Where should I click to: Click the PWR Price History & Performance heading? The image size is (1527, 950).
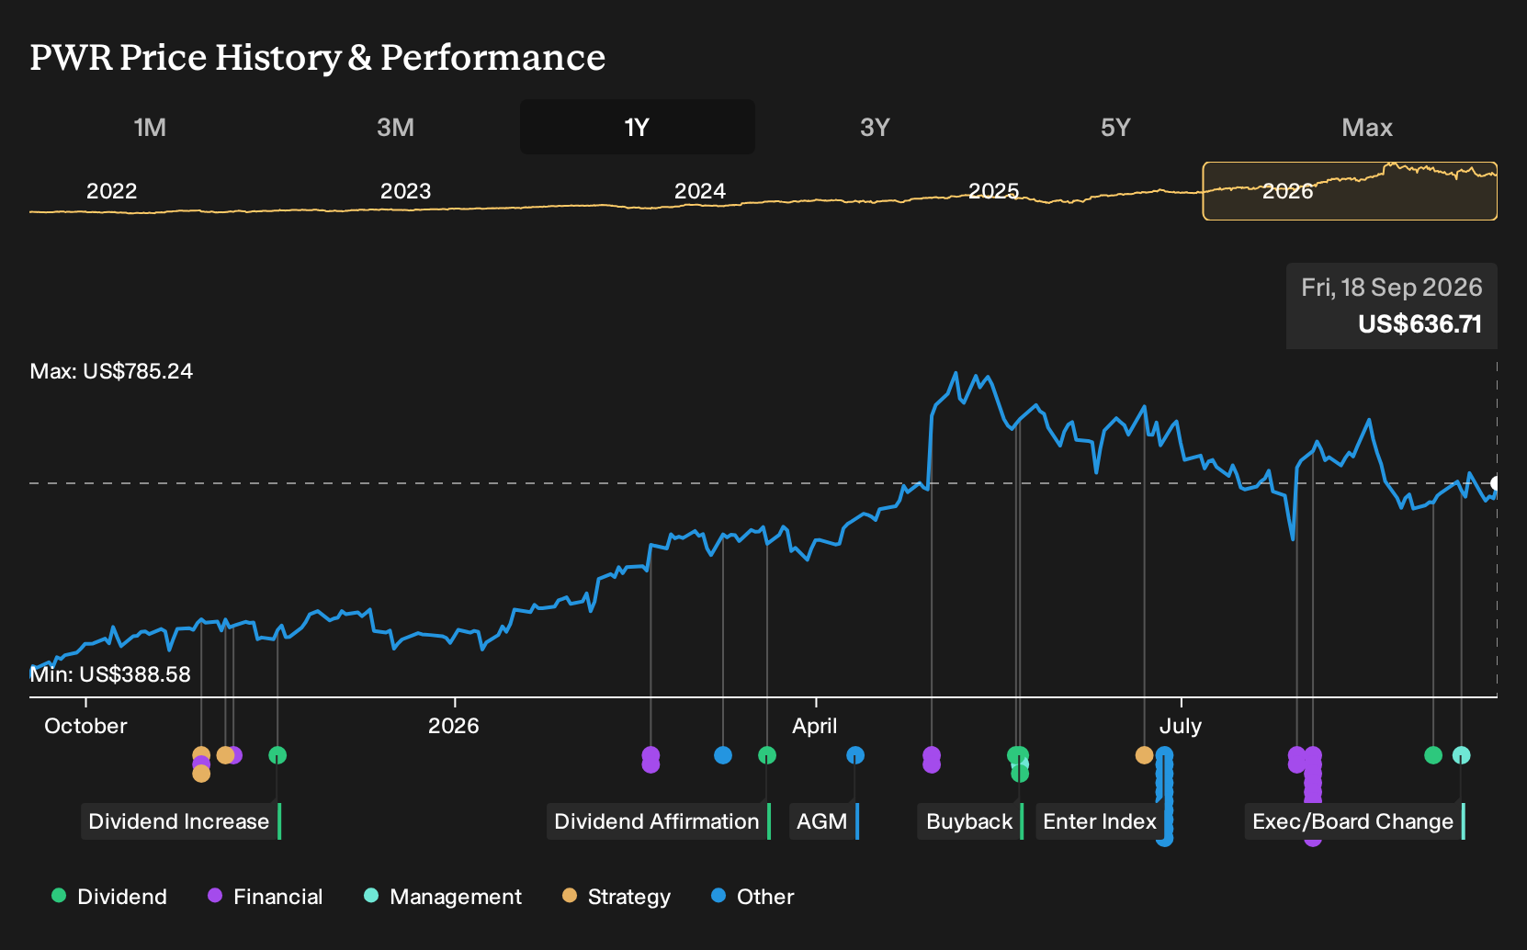[x=318, y=57]
